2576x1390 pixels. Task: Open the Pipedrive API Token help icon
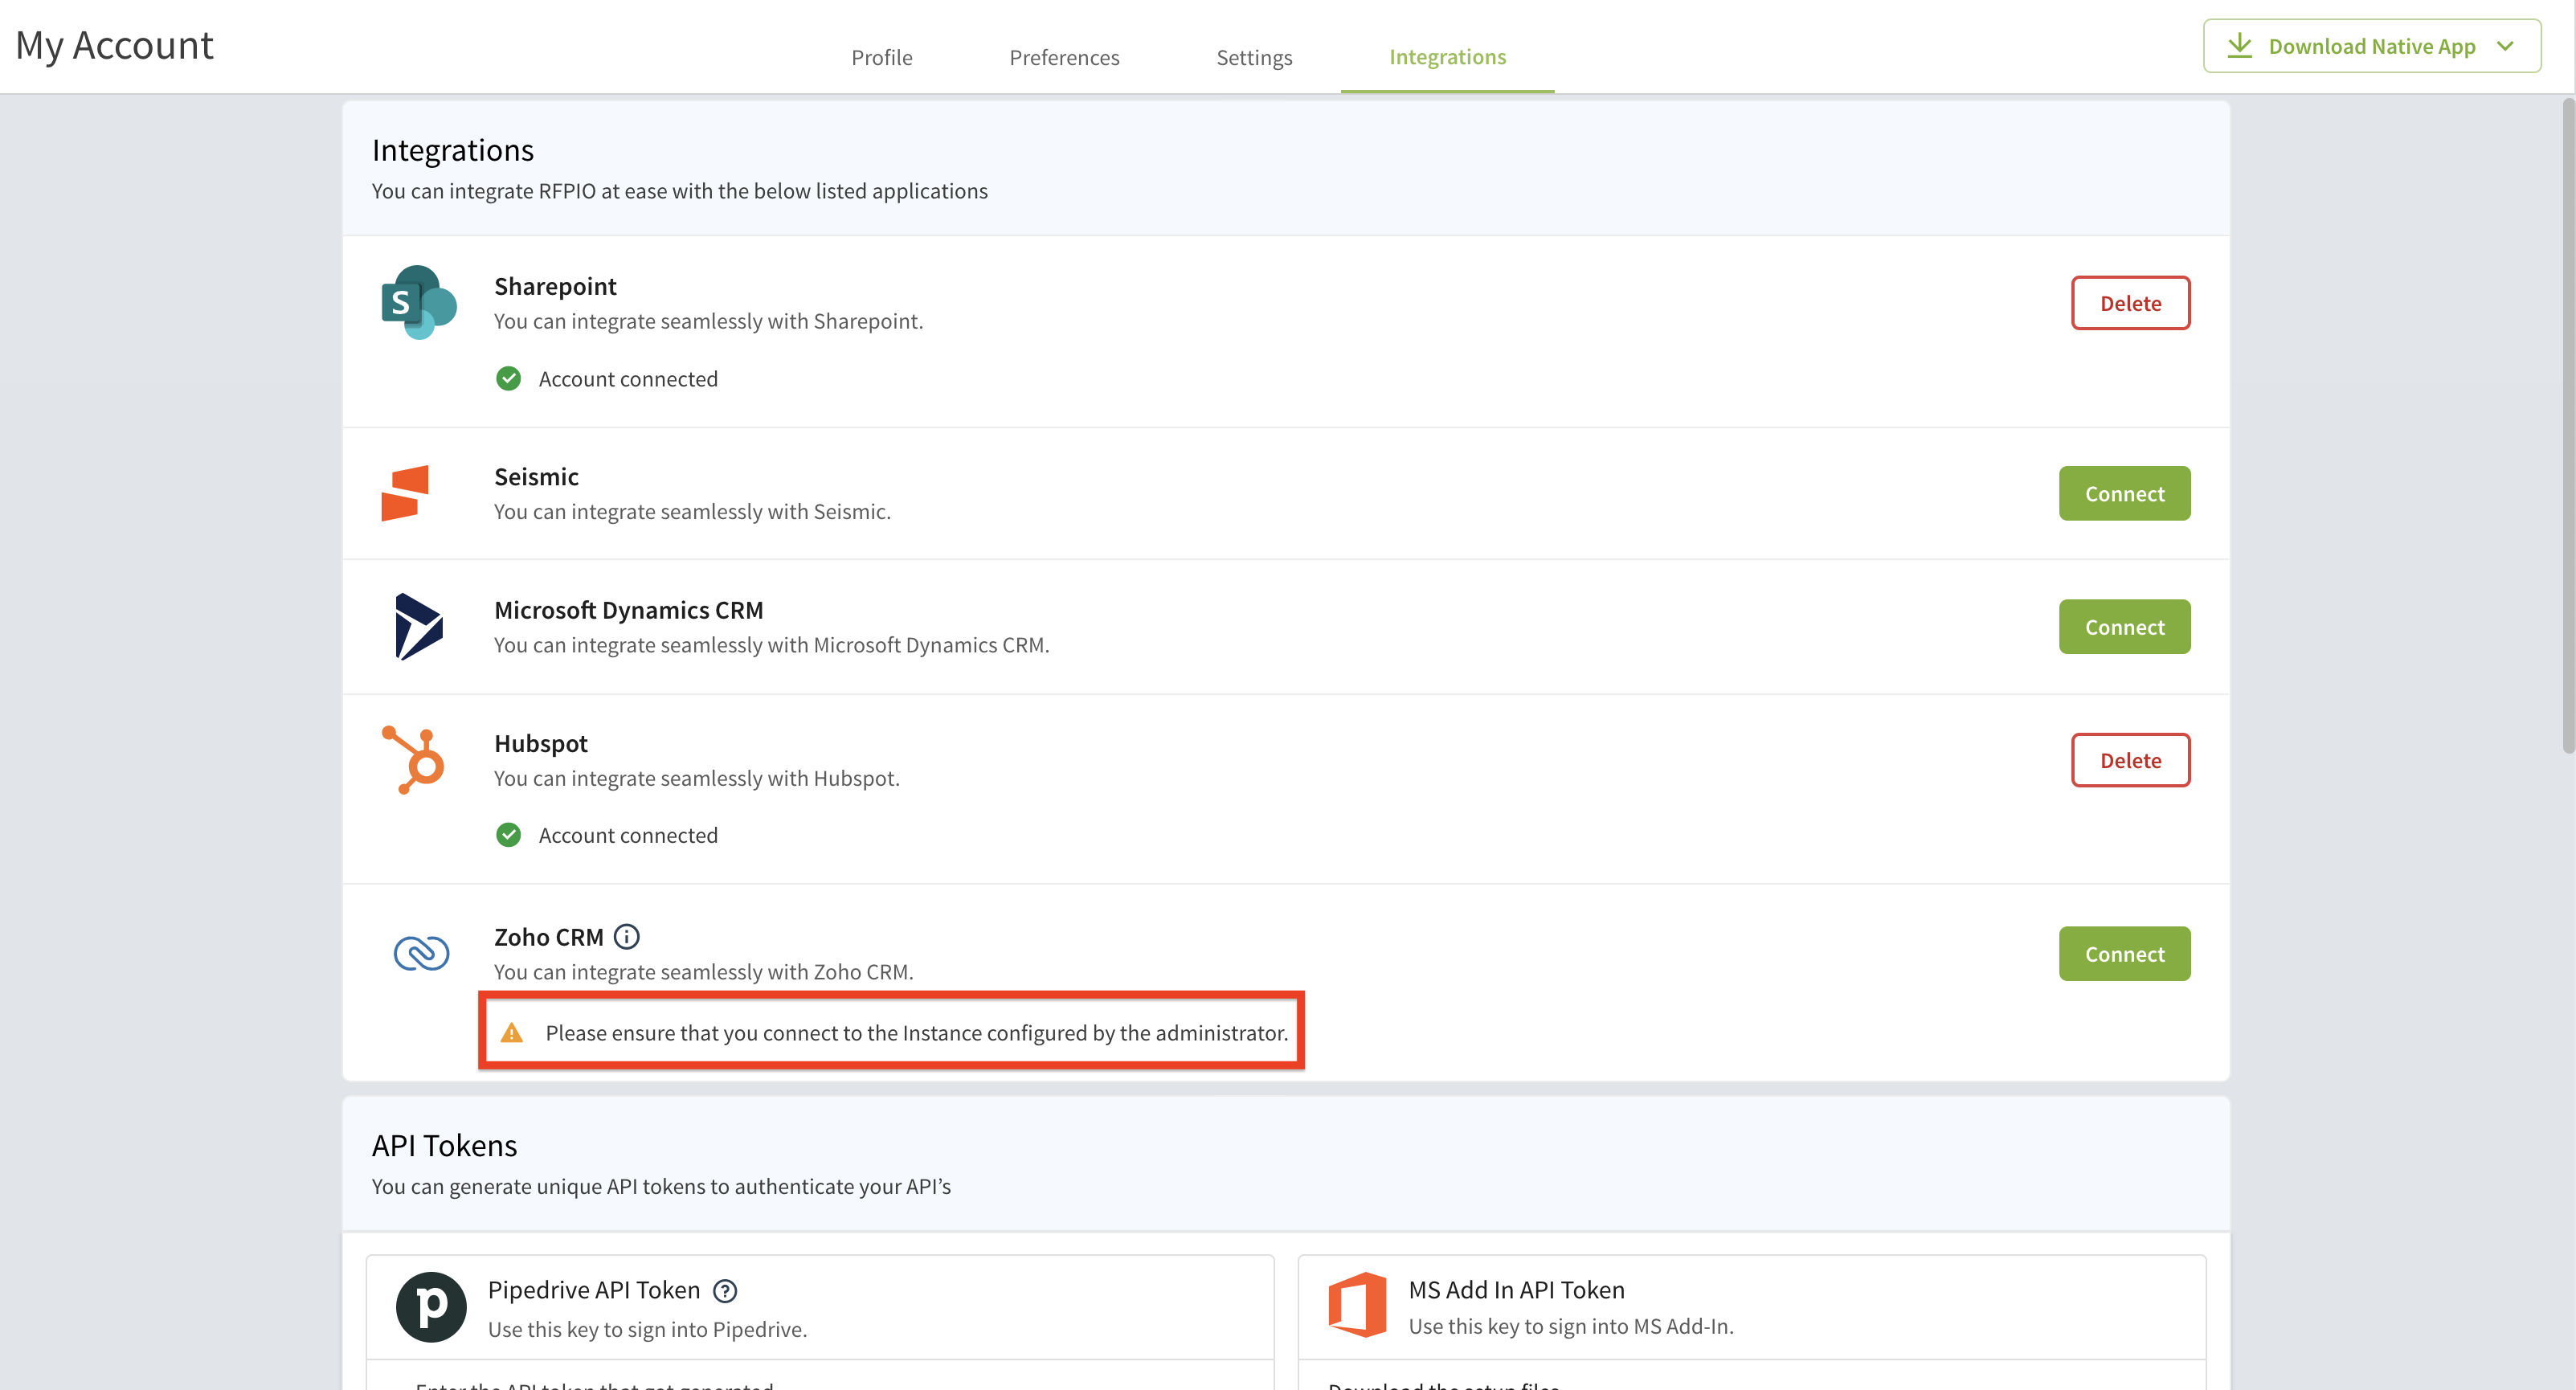point(725,1291)
